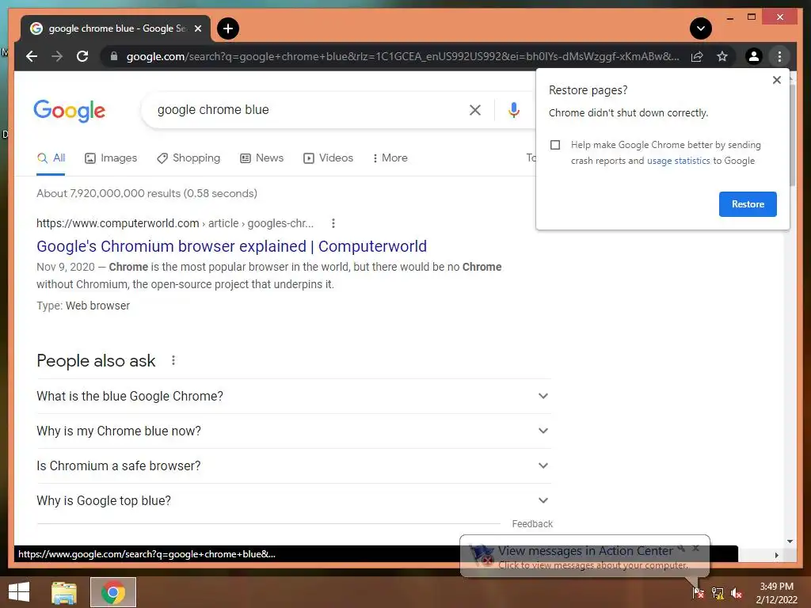This screenshot has width=811, height=608.
Task: Reload the page with the refresh icon
Action: pos(82,56)
